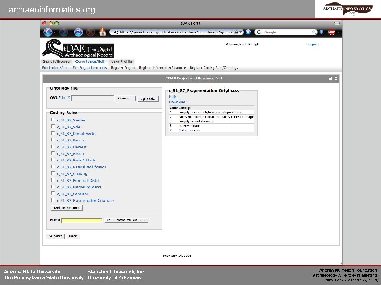Open the Search/Browse tab

pos(56,62)
